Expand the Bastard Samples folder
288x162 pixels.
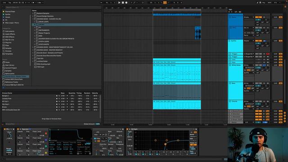click(33, 13)
